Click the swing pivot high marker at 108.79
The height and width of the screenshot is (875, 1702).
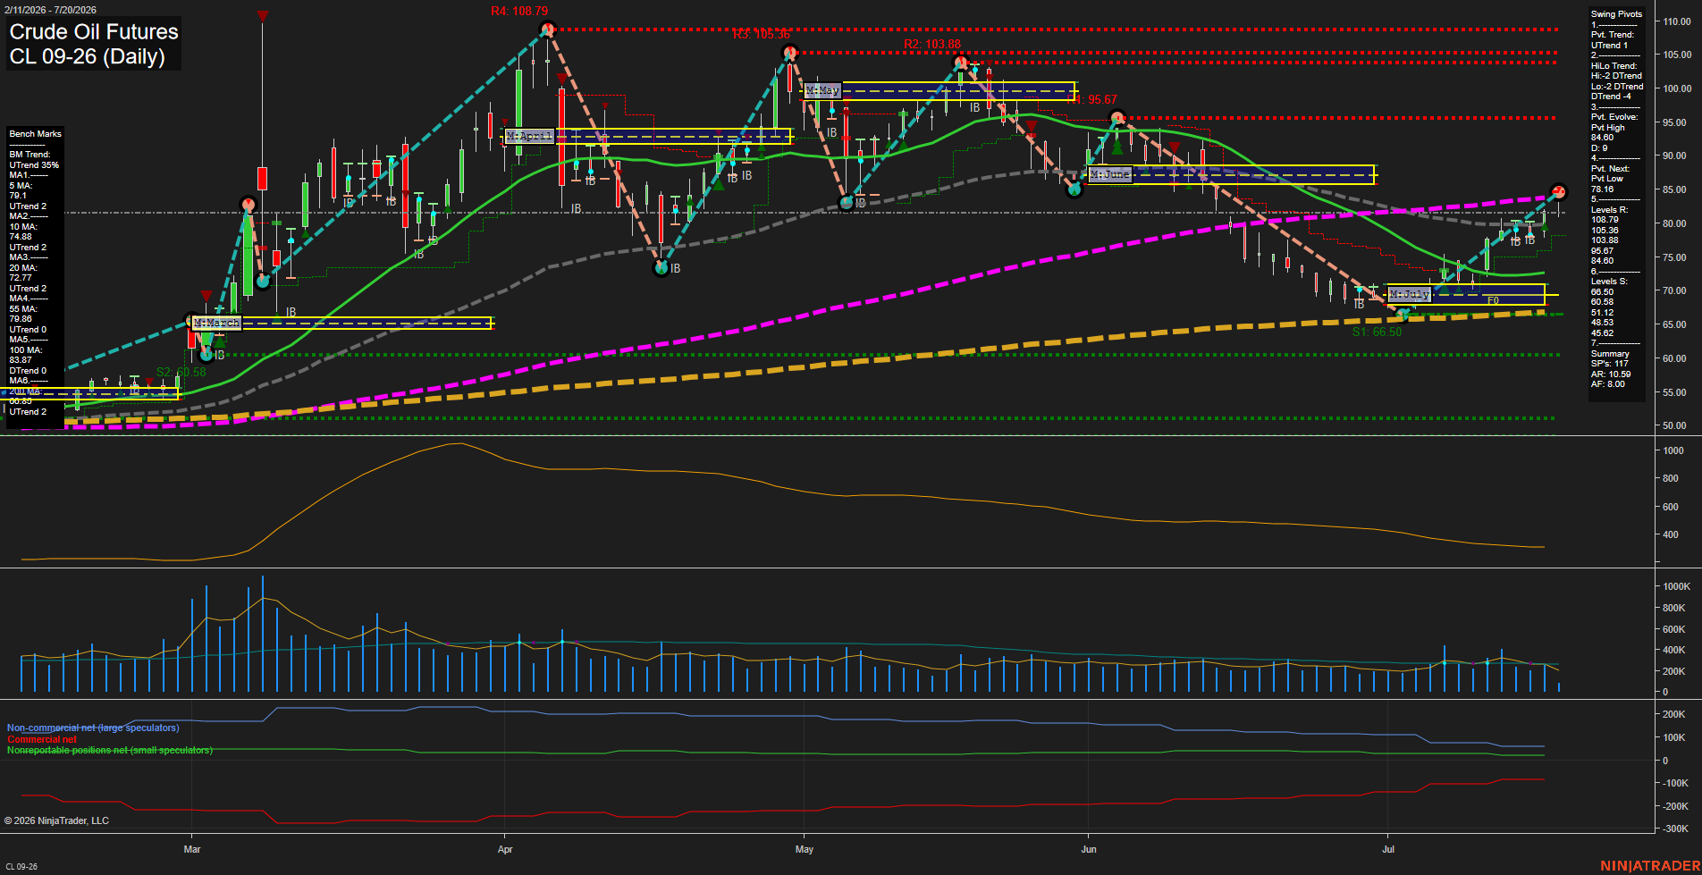(548, 29)
